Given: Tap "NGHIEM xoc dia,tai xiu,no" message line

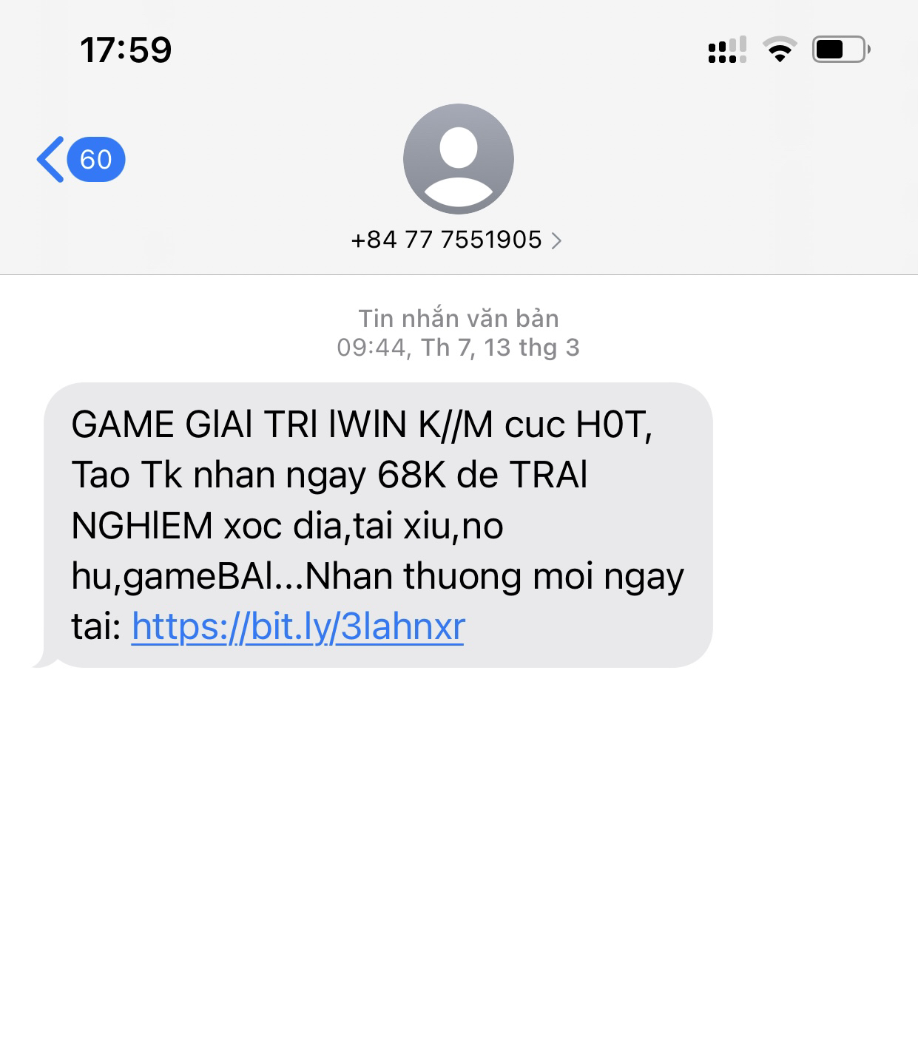Looking at the screenshot, I should (288, 526).
